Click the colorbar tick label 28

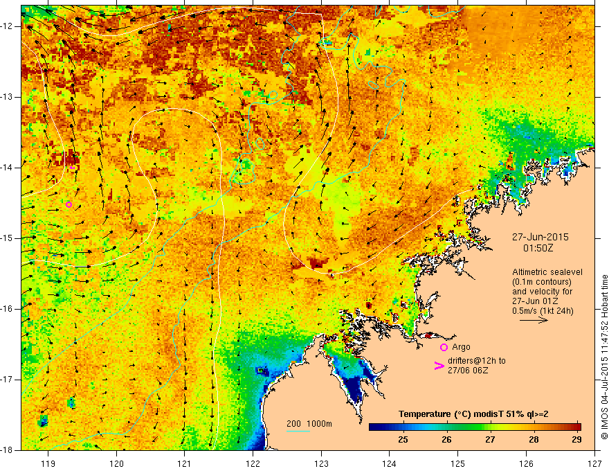tap(534, 440)
